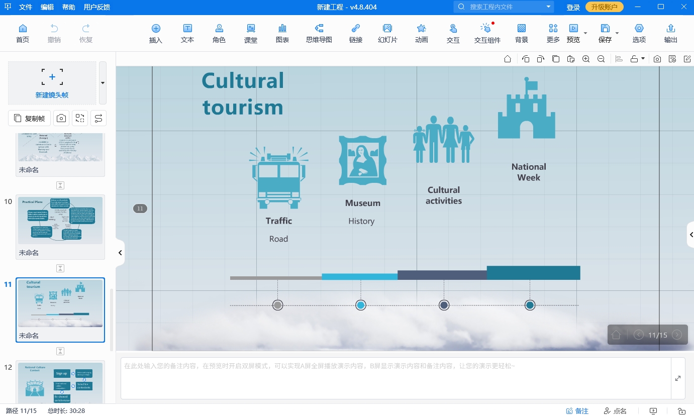
Task: Open the 选项 options tool
Action: pos(639,34)
